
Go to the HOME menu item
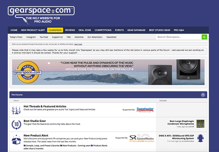pyautogui.click(x=14, y=30)
